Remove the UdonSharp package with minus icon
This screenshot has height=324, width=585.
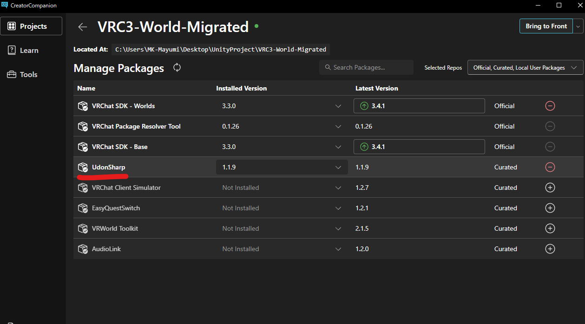(x=550, y=167)
